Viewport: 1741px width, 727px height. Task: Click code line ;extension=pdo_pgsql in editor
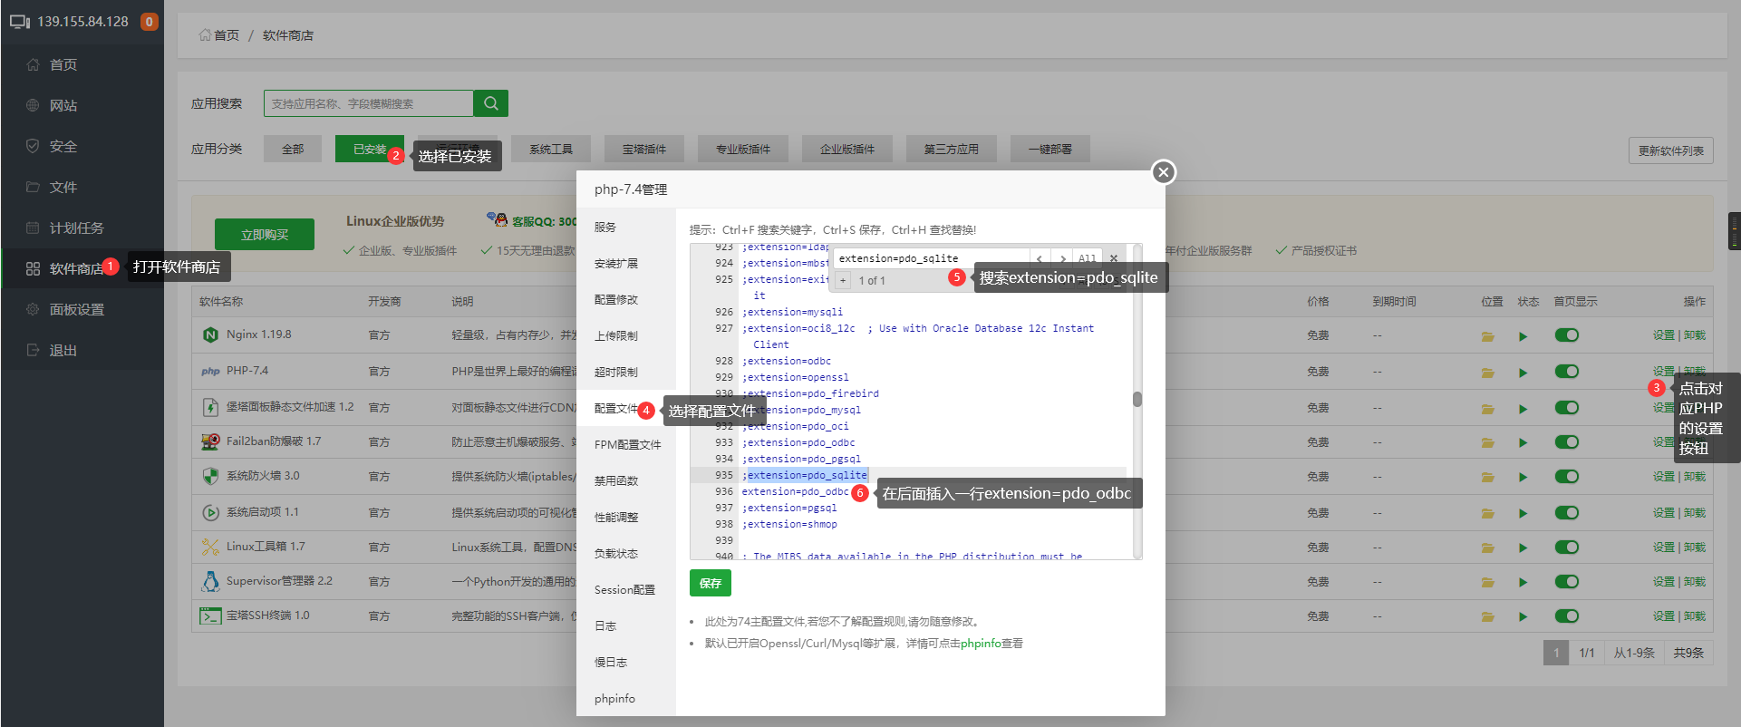pyautogui.click(x=802, y=459)
